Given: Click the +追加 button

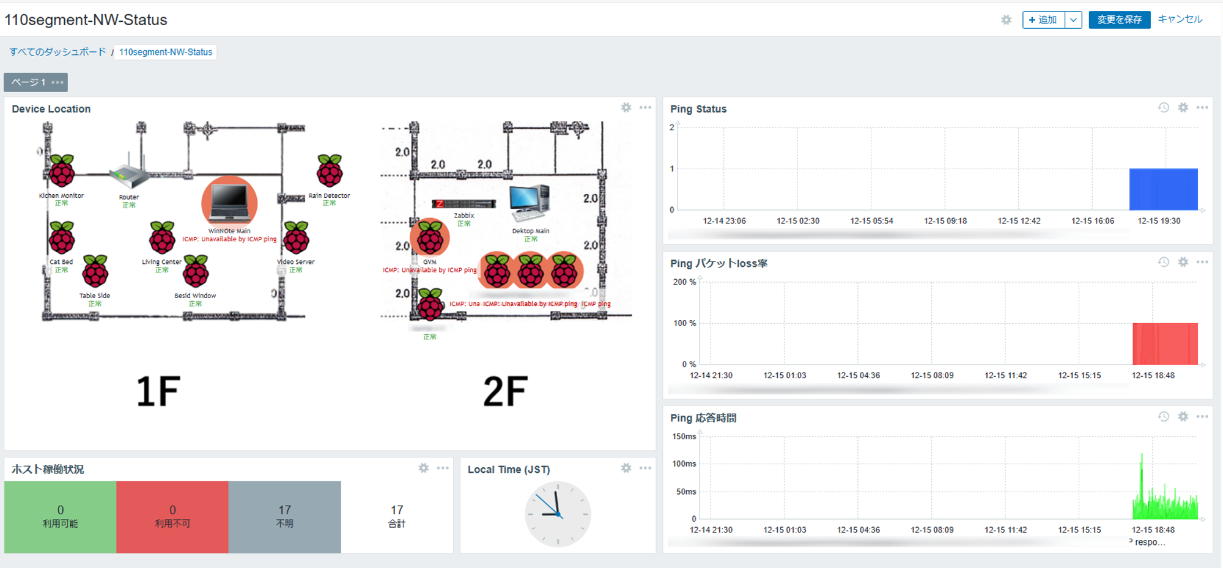Looking at the screenshot, I should 1044,19.
